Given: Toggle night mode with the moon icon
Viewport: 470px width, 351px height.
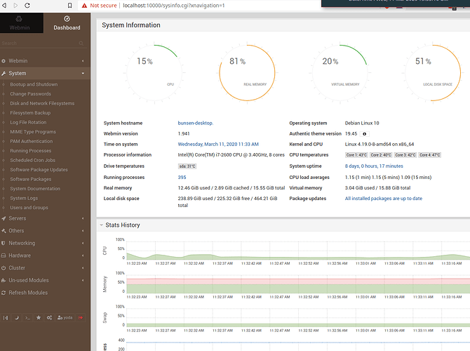Looking at the screenshot, I should click(17, 318).
